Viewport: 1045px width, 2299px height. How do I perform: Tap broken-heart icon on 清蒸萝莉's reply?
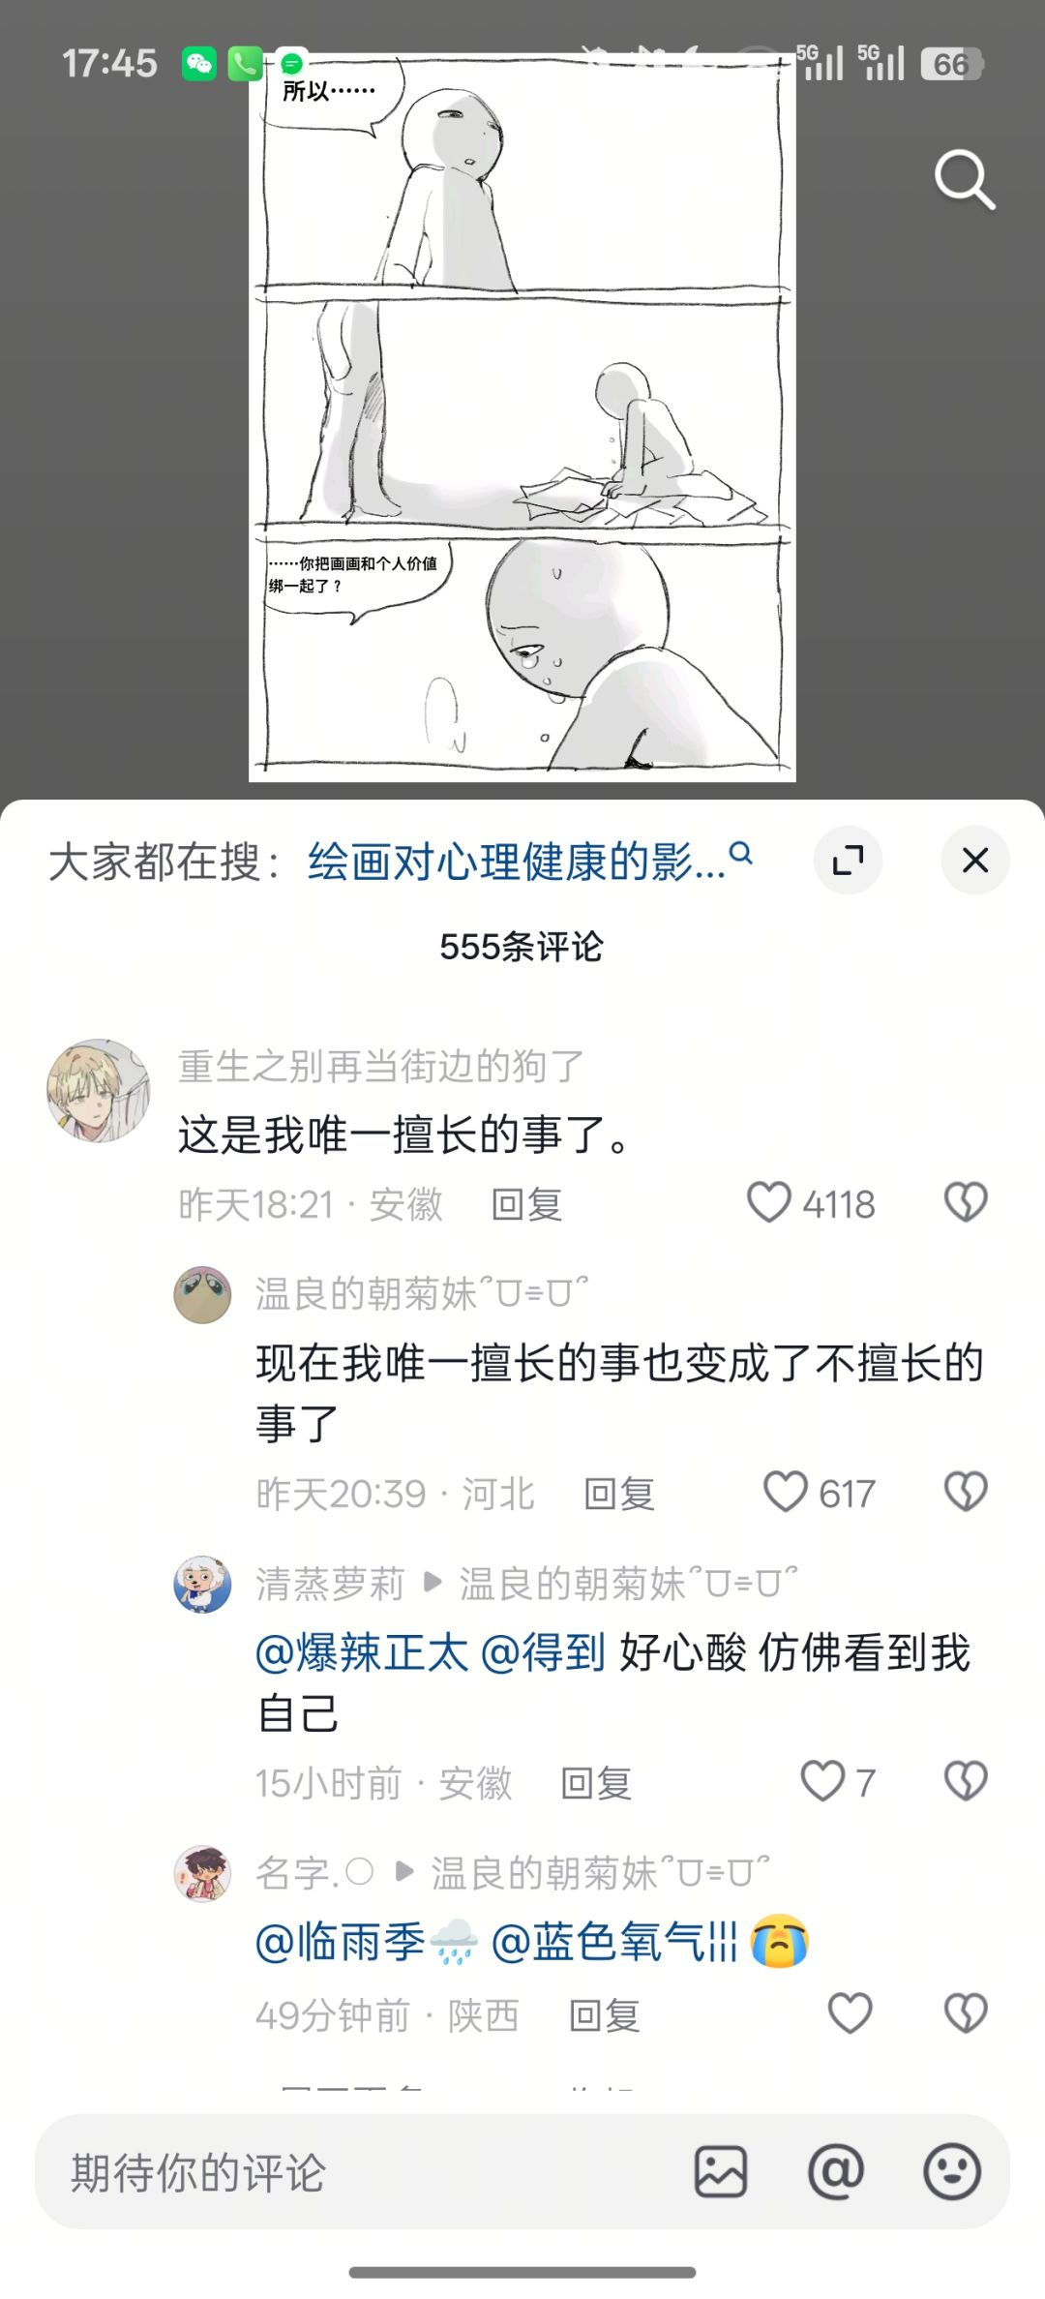click(966, 1781)
